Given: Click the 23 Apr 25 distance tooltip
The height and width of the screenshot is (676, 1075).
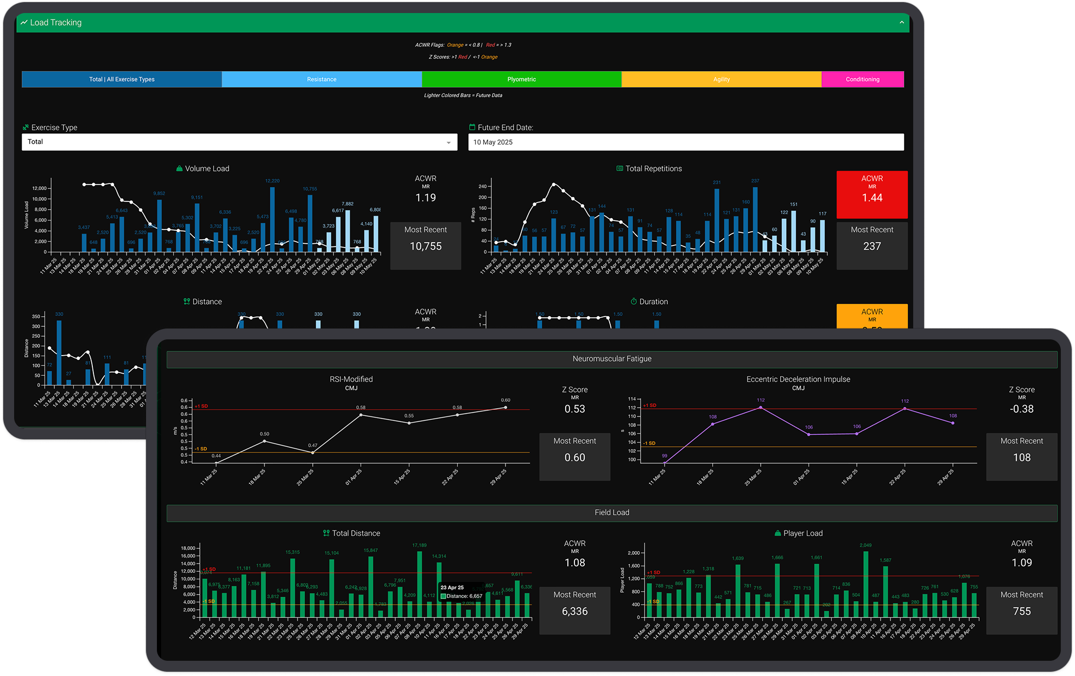Looking at the screenshot, I should click(x=461, y=592).
